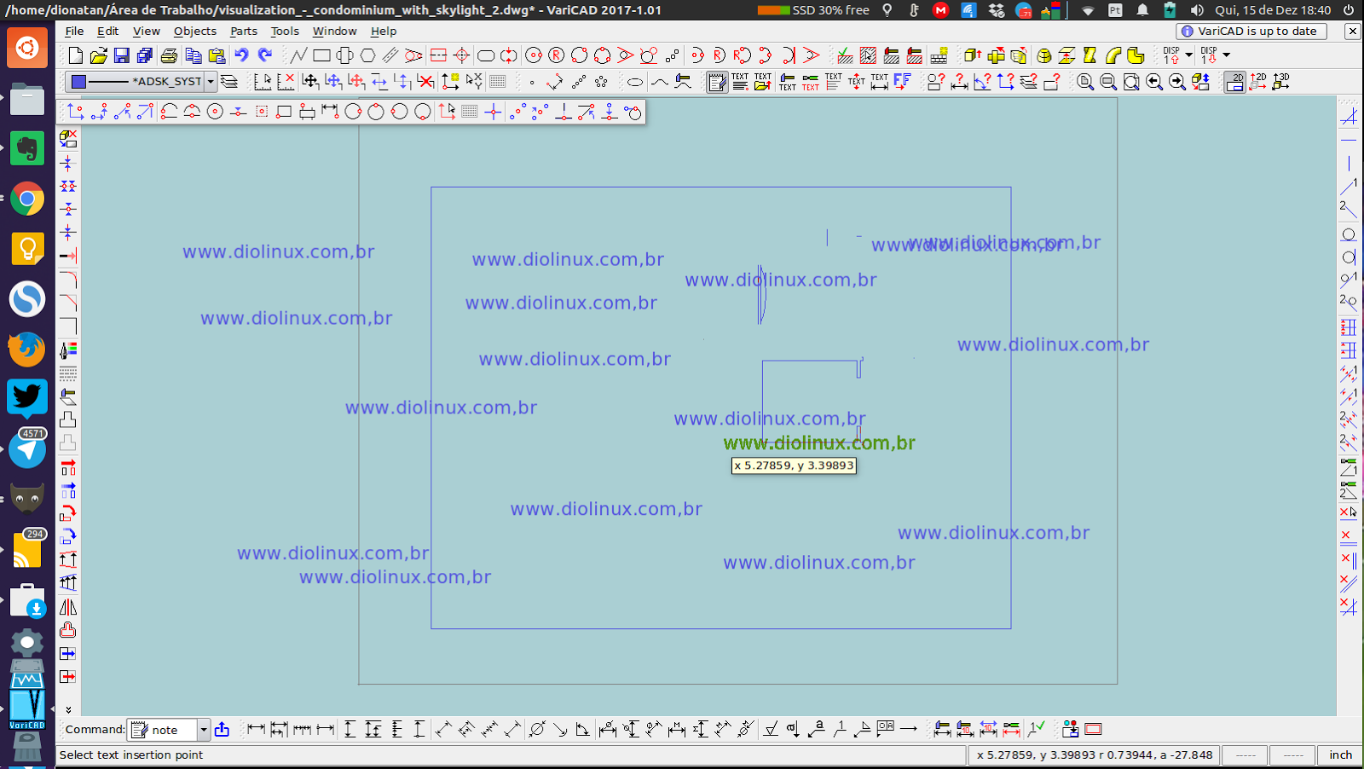This screenshot has width=1364, height=769.
Task: Open the line style ADSK_SYST dropdown
Action: point(211,82)
